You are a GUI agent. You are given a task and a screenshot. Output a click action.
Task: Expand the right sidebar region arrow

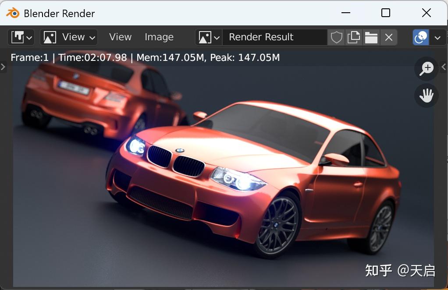pos(444,67)
